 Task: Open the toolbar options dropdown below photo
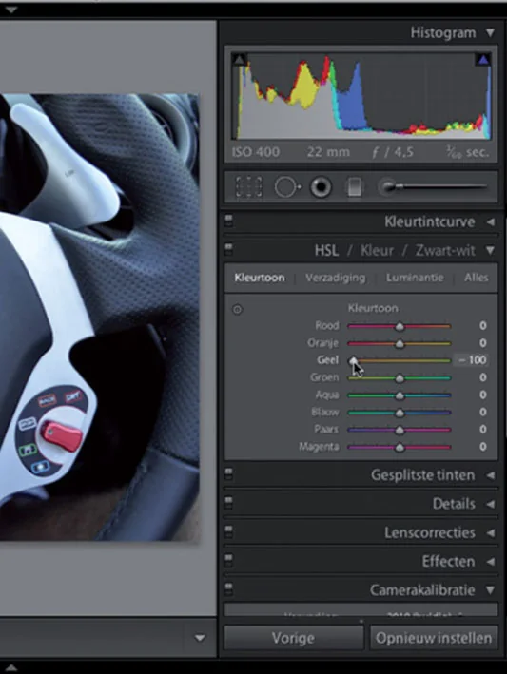tap(200, 638)
